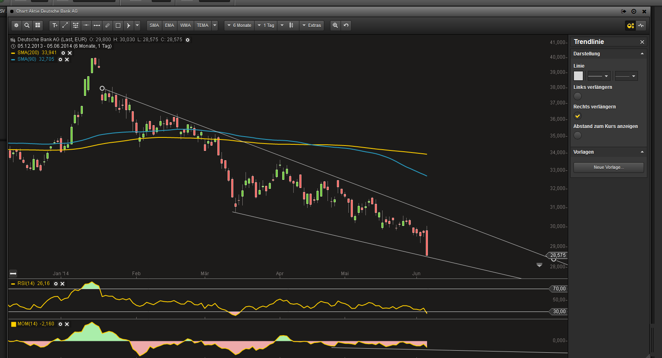Image resolution: width=662 pixels, height=358 pixels.
Task: Select the rectangle shape tool
Action: point(118,25)
